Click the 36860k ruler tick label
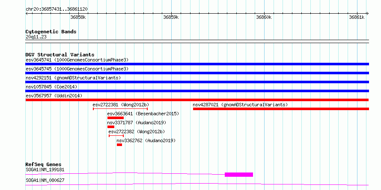 coord(264,17)
